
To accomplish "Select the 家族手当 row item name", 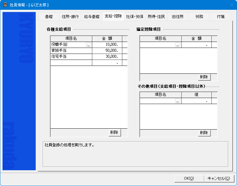I will (x=71, y=50).
